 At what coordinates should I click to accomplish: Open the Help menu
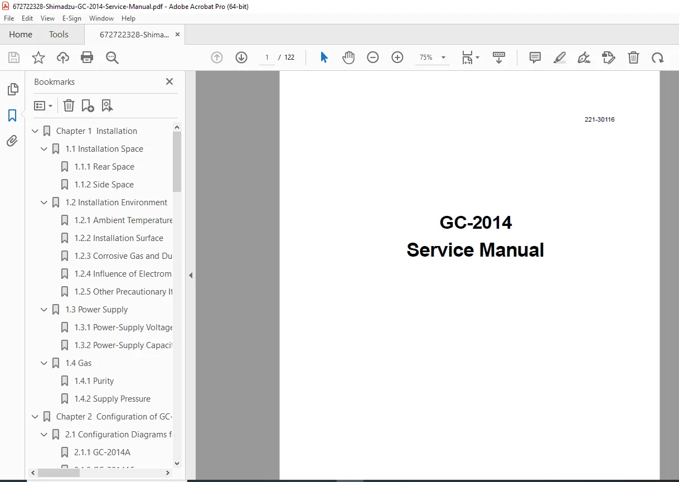[x=128, y=18]
